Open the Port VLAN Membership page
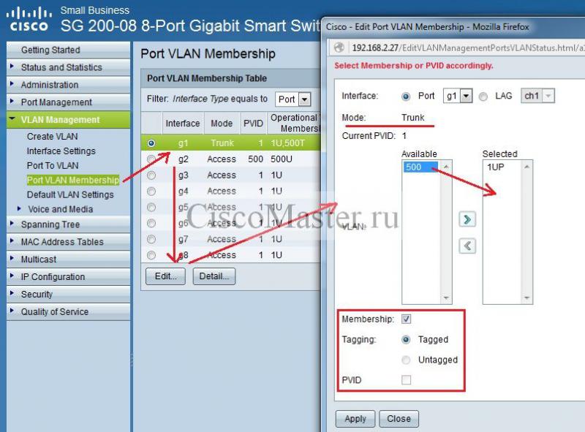This screenshot has width=585, height=432. (x=72, y=181)
